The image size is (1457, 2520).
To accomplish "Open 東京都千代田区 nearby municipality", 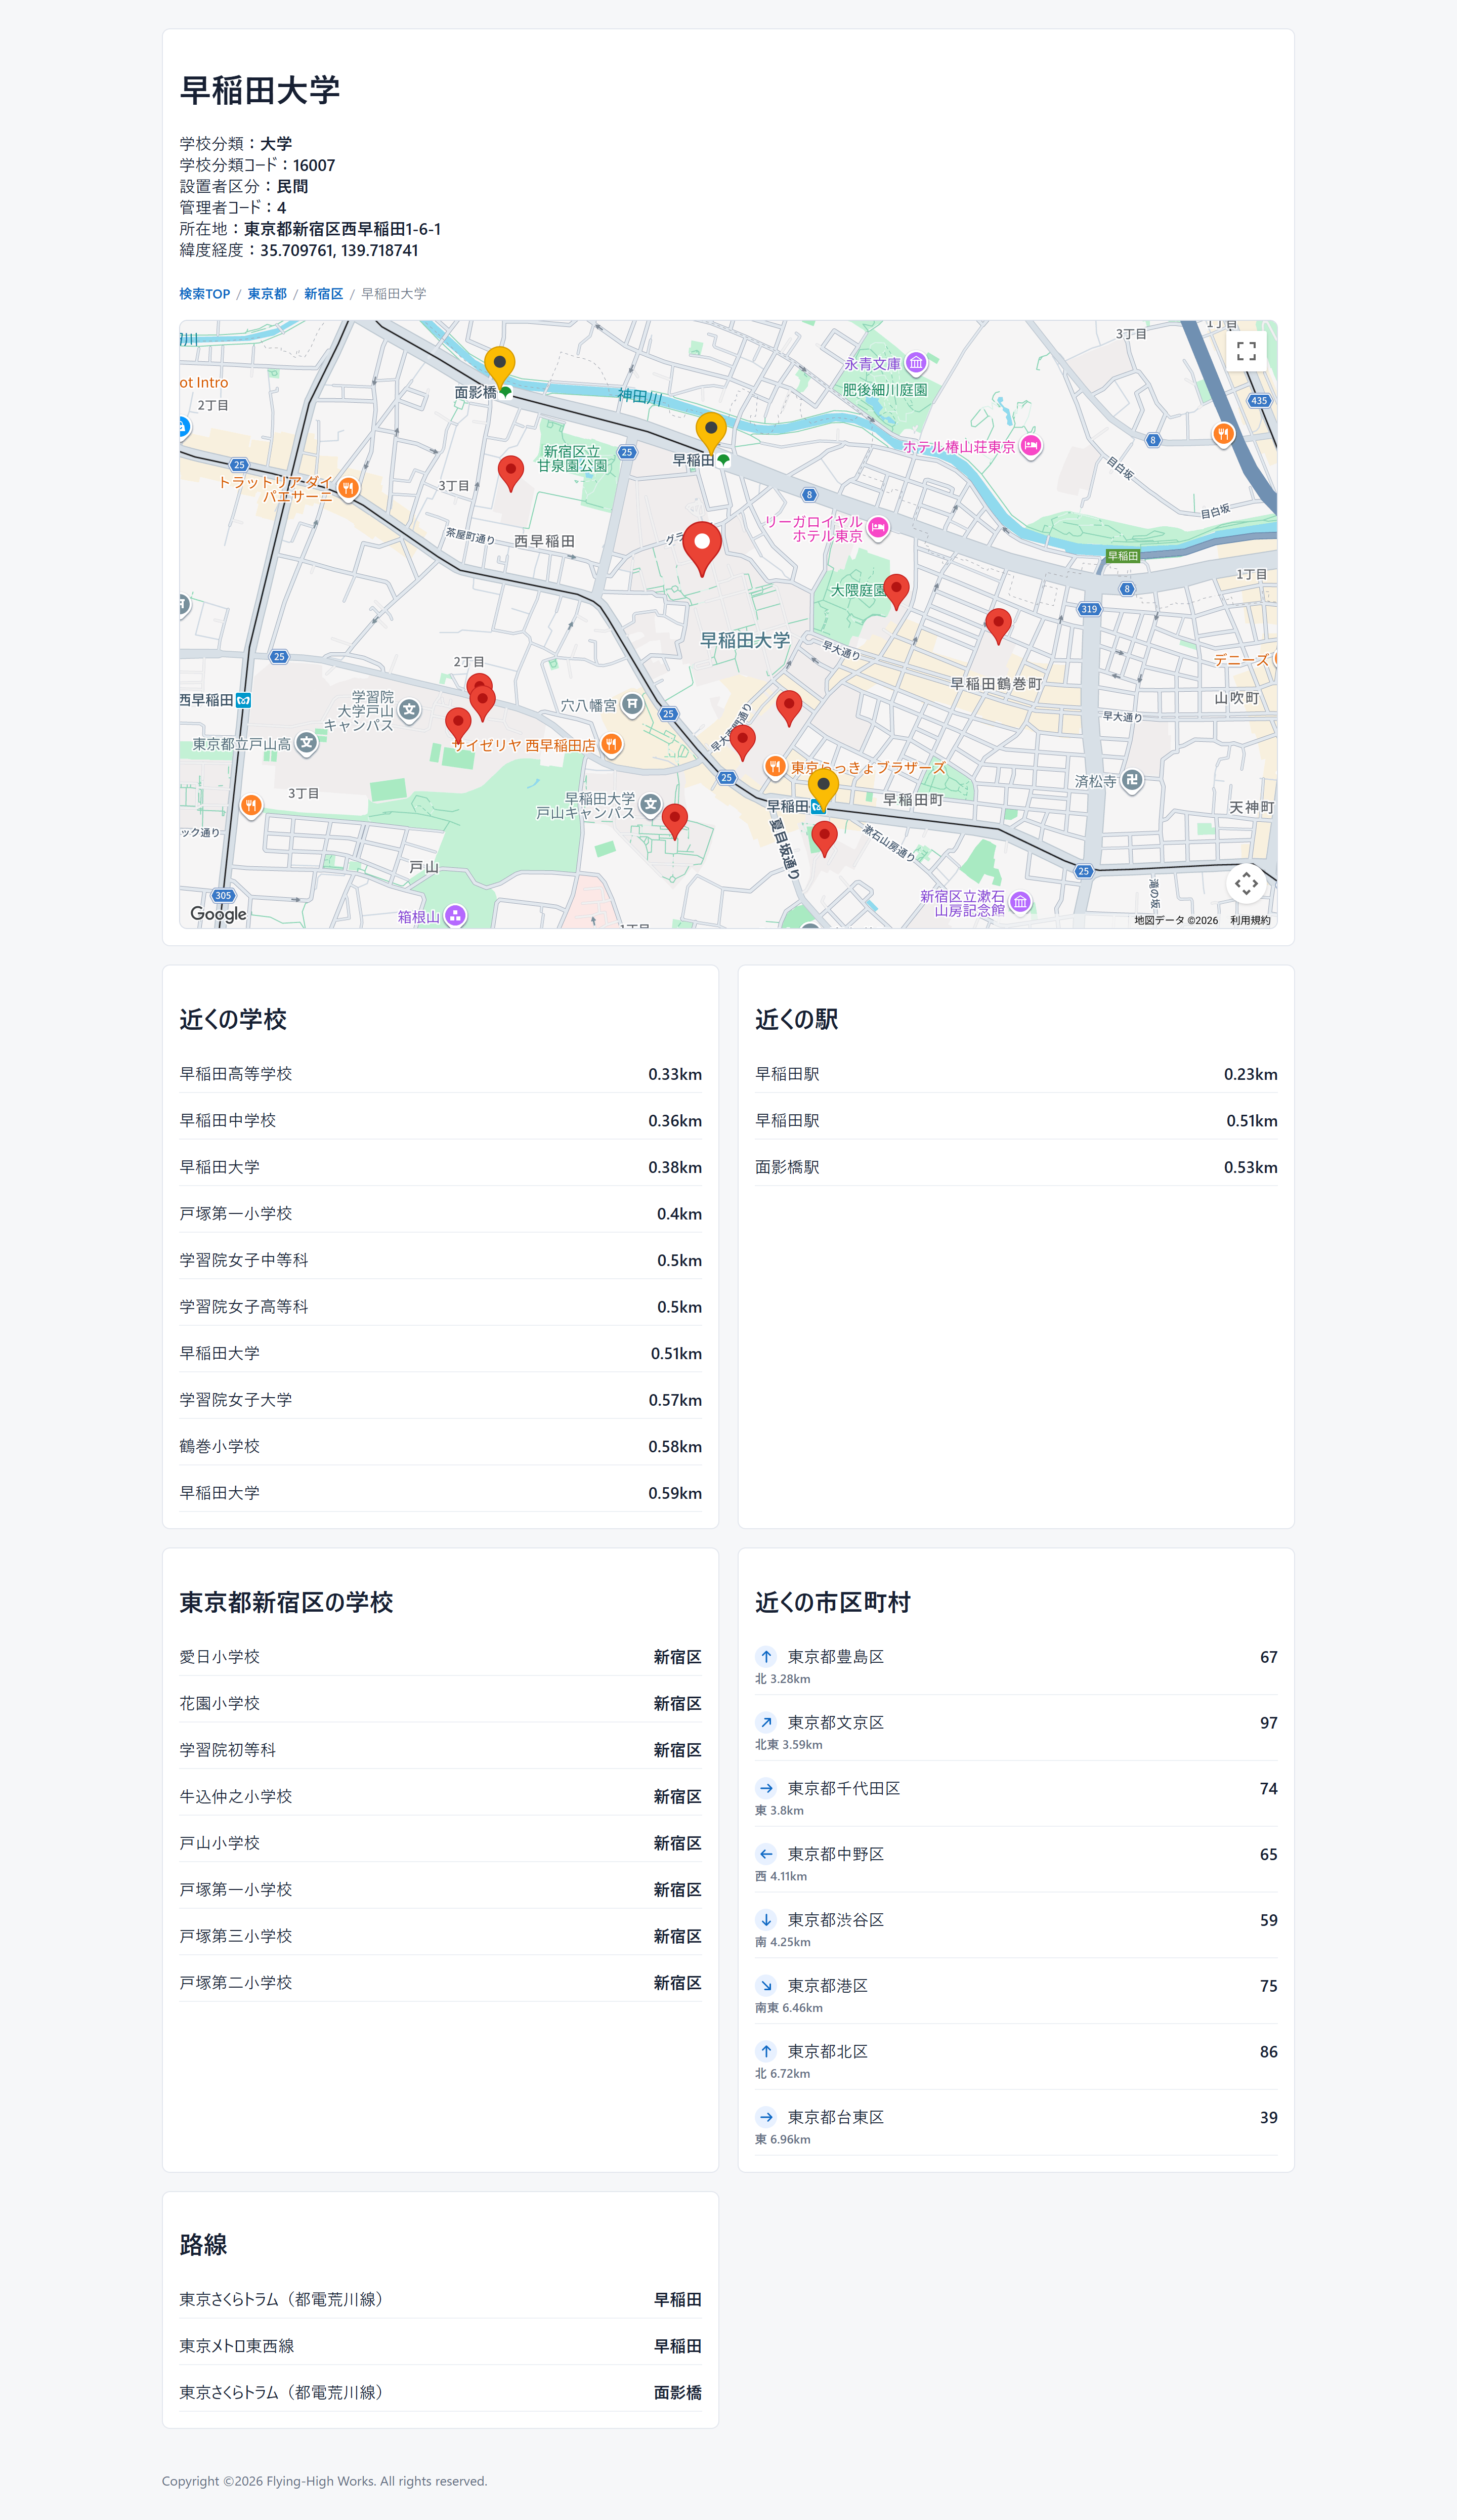I will 1016,1797.
